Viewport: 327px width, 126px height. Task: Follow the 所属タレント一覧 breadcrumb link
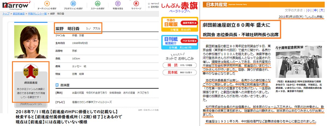click(x=37, y=14)
